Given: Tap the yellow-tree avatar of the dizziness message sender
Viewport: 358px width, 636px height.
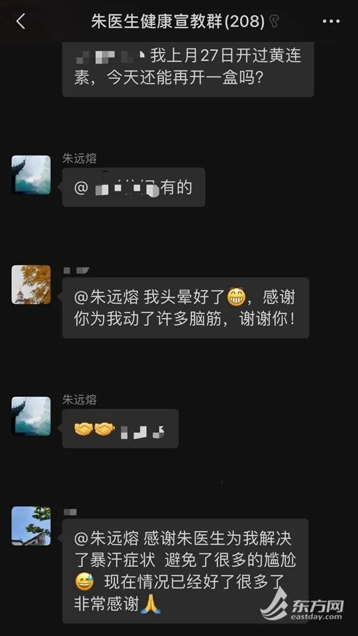Looking at the screenshot, I should [x=31, y=284].
